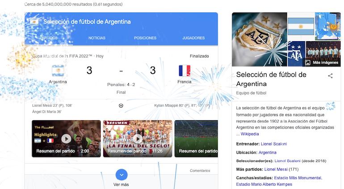The width and height of the screenshot is (344, 189).
Task: Open the Argentina flag image thumbnail
Action: pos(301,26)
